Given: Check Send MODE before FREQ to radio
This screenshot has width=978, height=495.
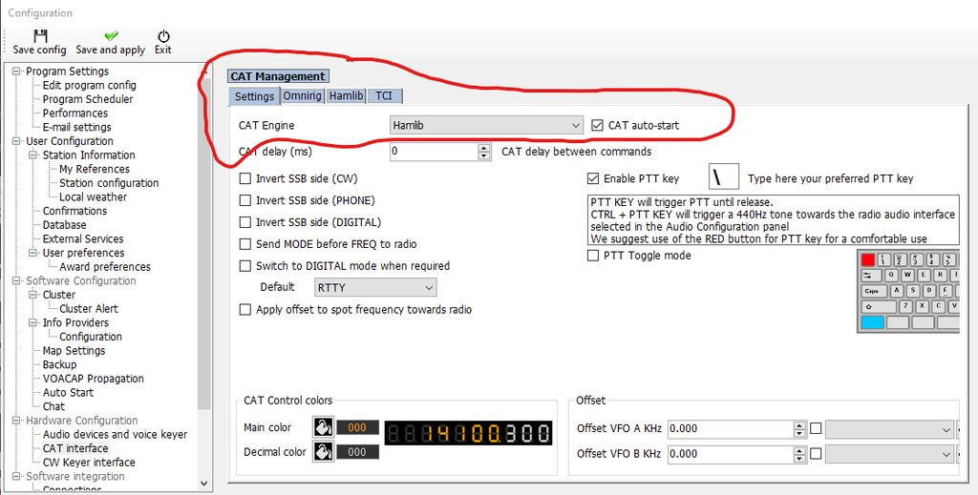Looking at the screenshot, I should coord(245,244).
